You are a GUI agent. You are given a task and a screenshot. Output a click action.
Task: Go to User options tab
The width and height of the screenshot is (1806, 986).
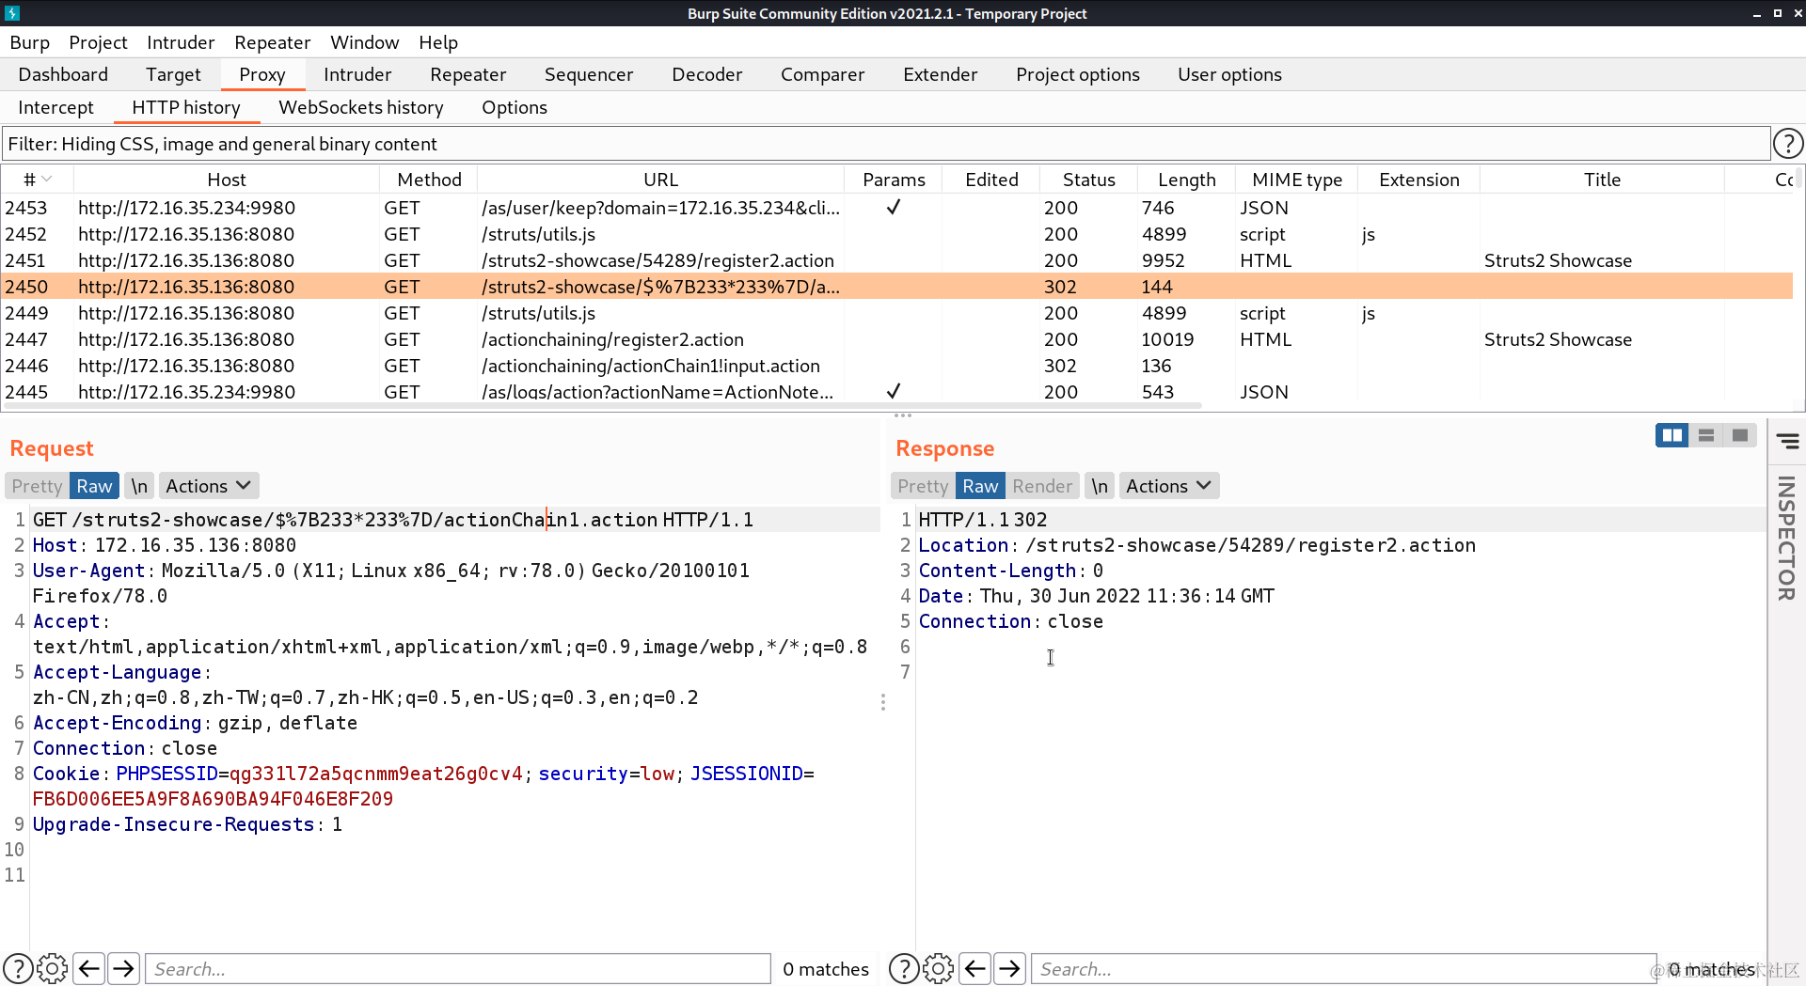click(x=1230, y=74)
